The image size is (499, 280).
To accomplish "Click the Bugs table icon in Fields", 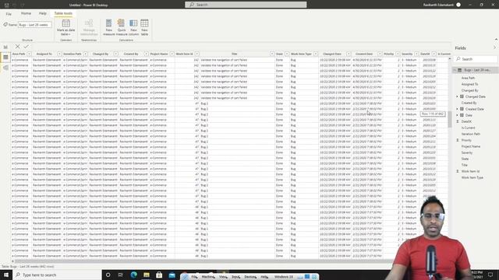I will [459, 70].
